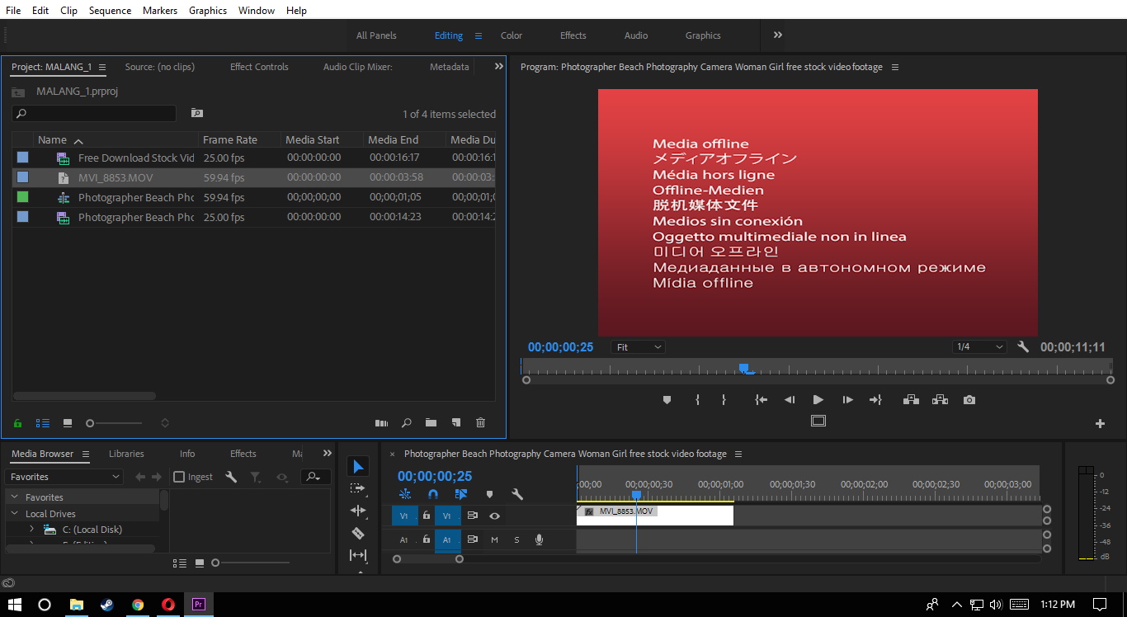Image resolution: width=1127 pixels, height=617 pixels.
Task: Adjust the Media Browser zoom slider
Action: (x=215, y=563)
